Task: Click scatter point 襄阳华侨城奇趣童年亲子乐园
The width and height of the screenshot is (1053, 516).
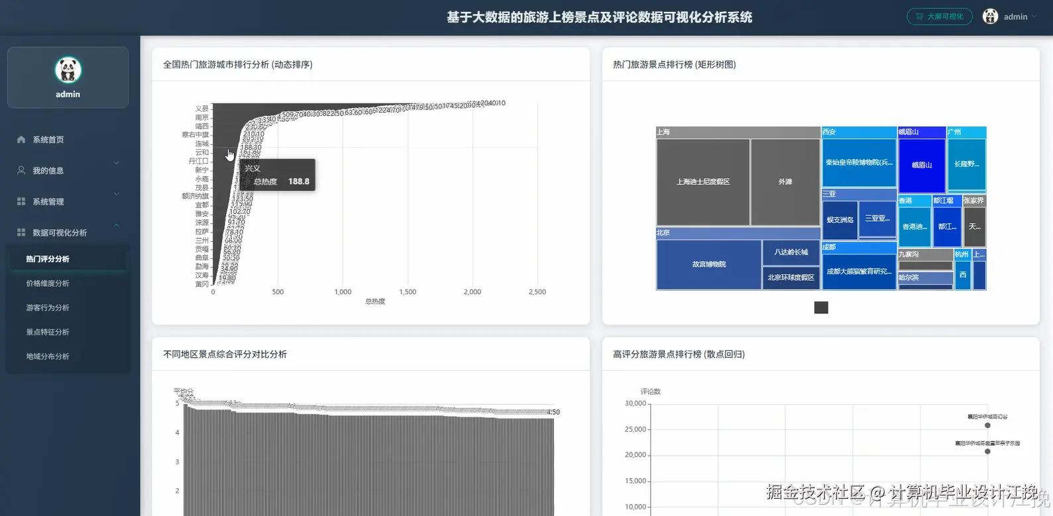Action: [987, 451]
